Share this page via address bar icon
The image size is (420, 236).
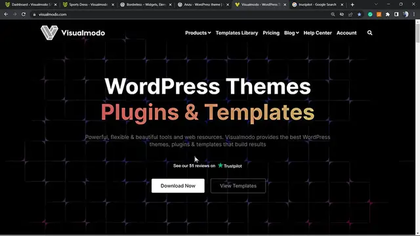[x=350, y=14]
